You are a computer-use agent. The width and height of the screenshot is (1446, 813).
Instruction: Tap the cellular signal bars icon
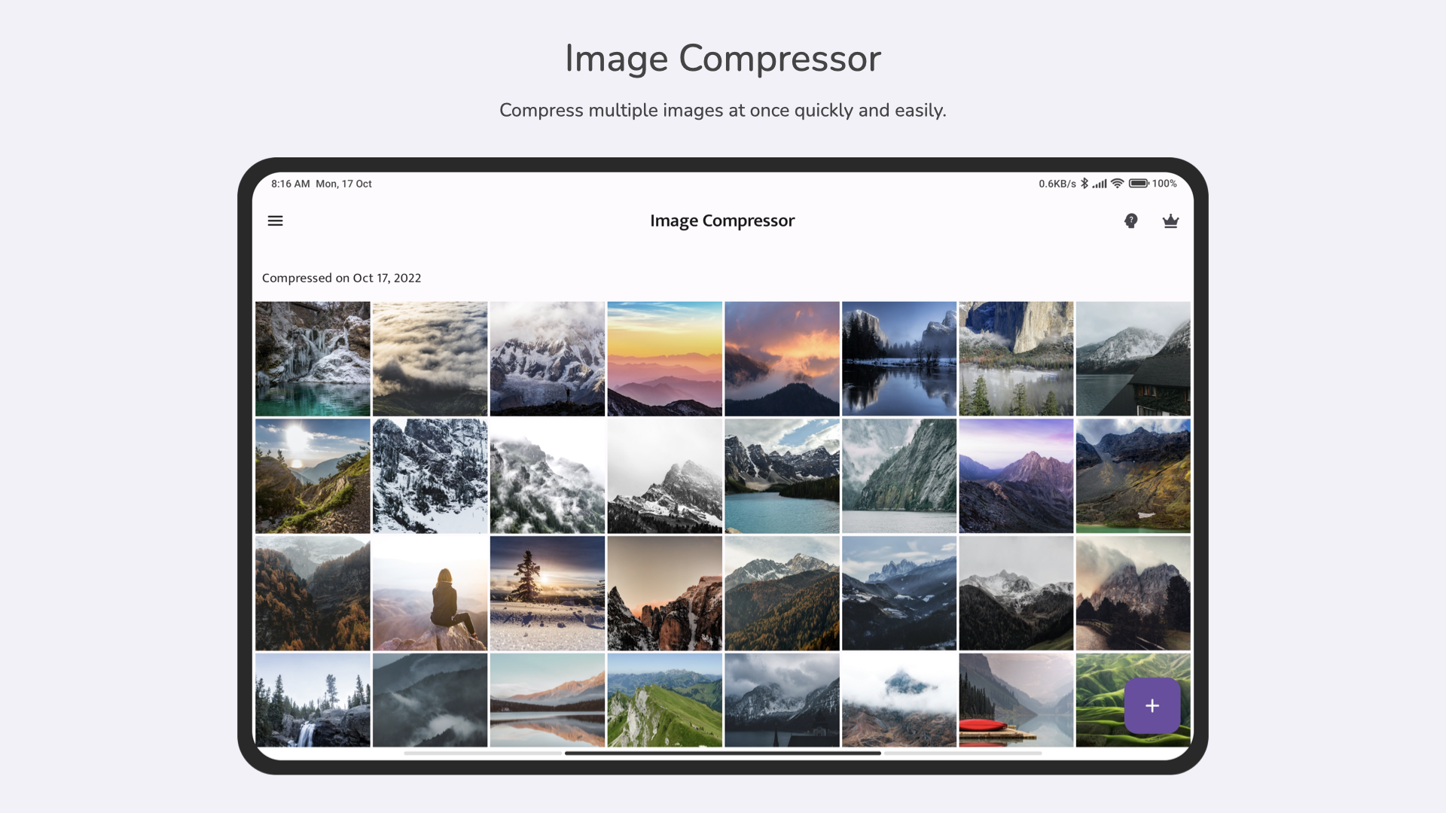tap(1100, 184)
